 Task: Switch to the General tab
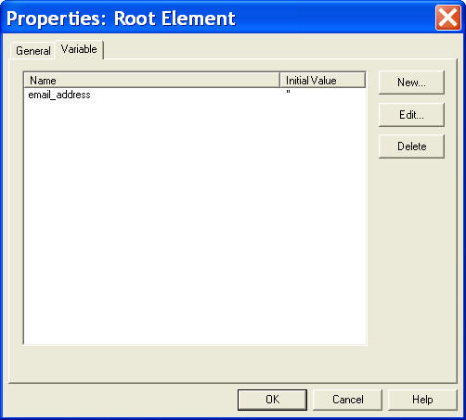coord(33,51)
